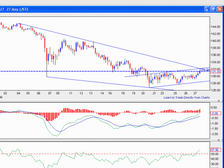This screenshot has width=224, height=168.
Task: Click date label 09 on time axis
Action: [58, 93]
